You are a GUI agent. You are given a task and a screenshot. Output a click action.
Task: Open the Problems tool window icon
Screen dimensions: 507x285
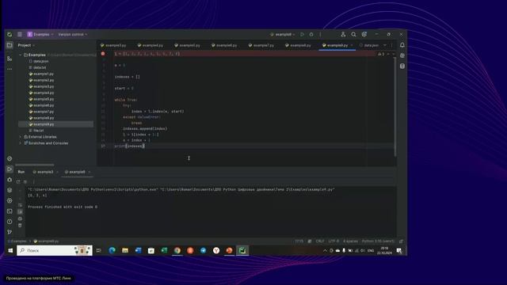[10, 222]
